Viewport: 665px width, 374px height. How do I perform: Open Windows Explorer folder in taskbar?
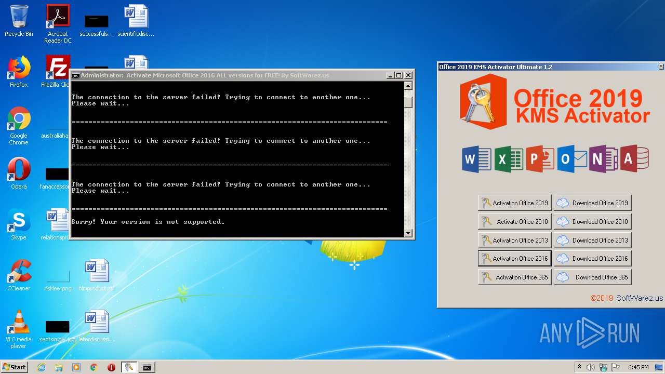59,367
